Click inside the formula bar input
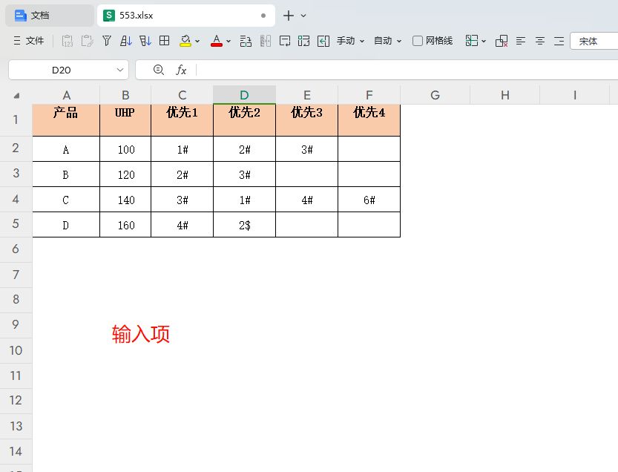Image resolution: width=618 pixels, height=472 pixels. 406,70
